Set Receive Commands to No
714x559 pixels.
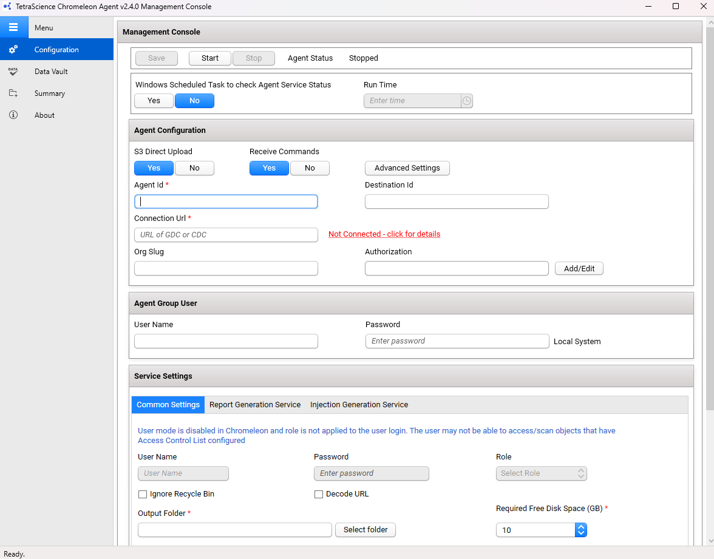point(310,168)
